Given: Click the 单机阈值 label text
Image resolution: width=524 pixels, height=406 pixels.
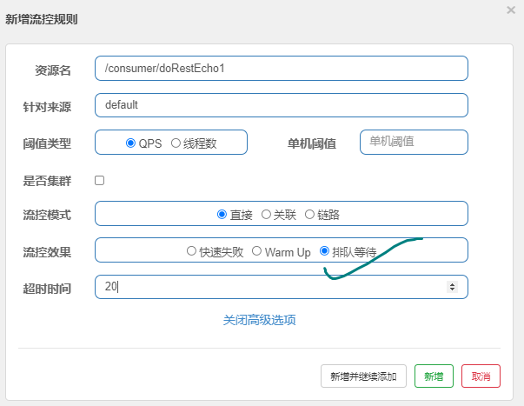Looking at the screenshot, I should click(x=311, y=143).
